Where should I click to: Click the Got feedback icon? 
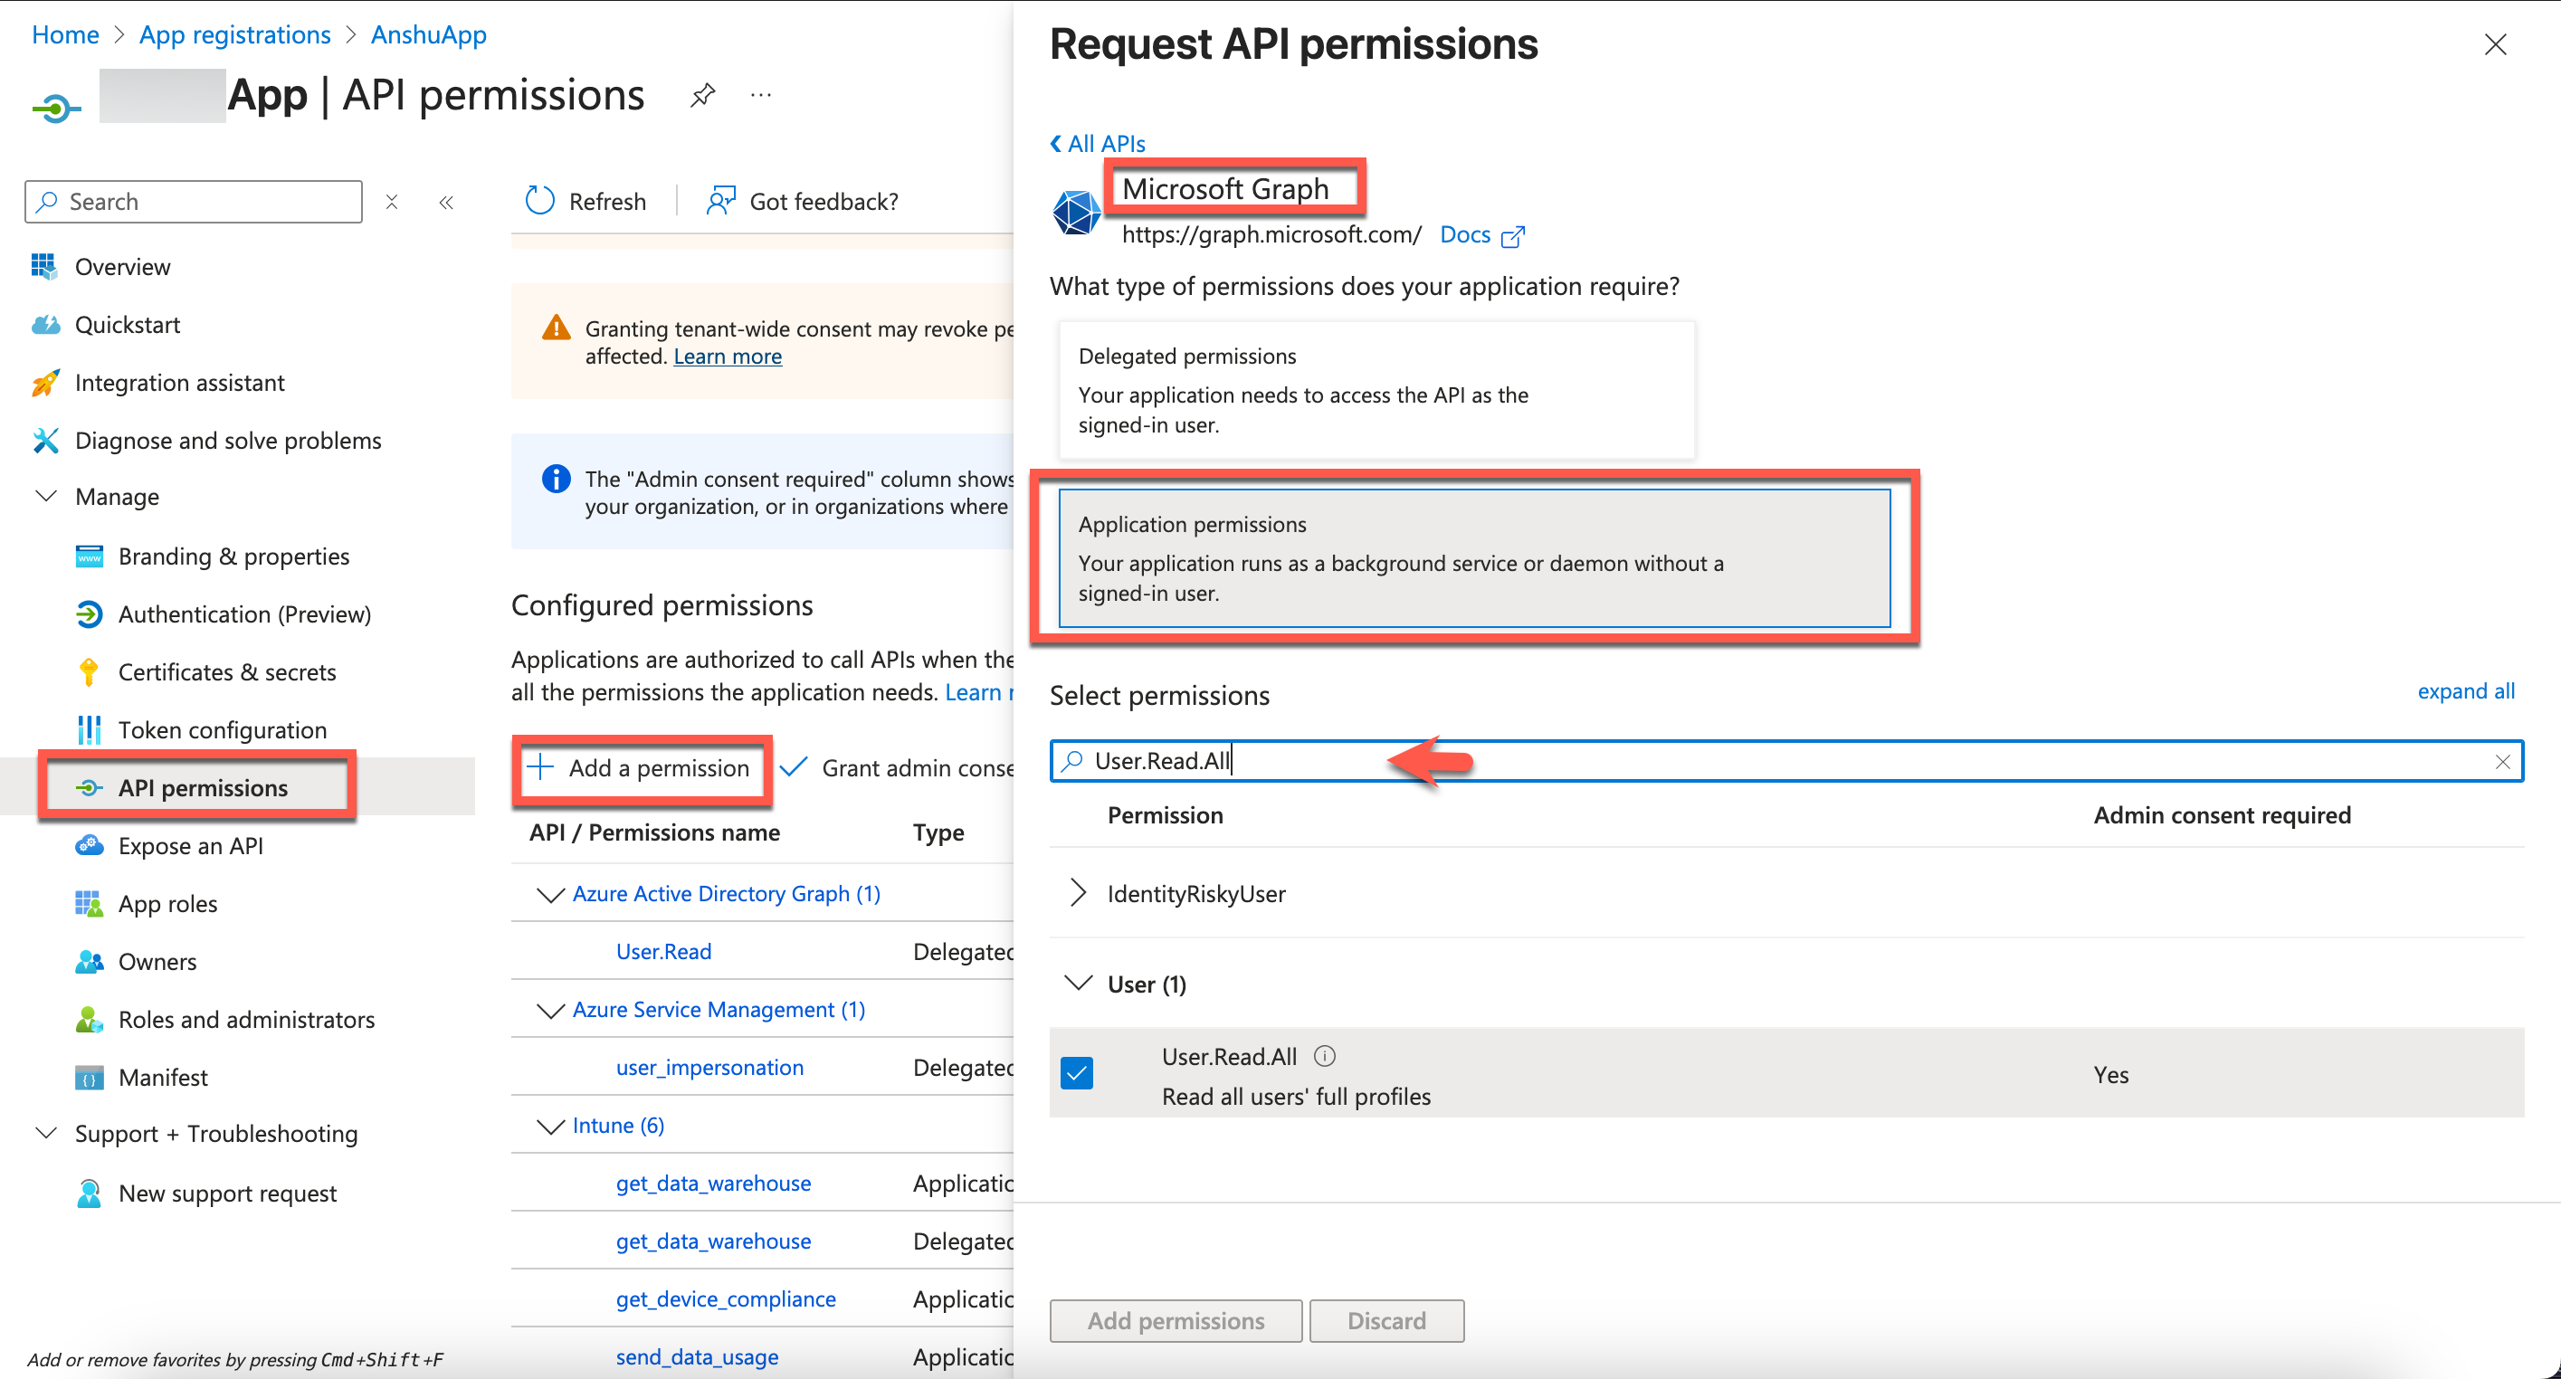coord(720,201)
